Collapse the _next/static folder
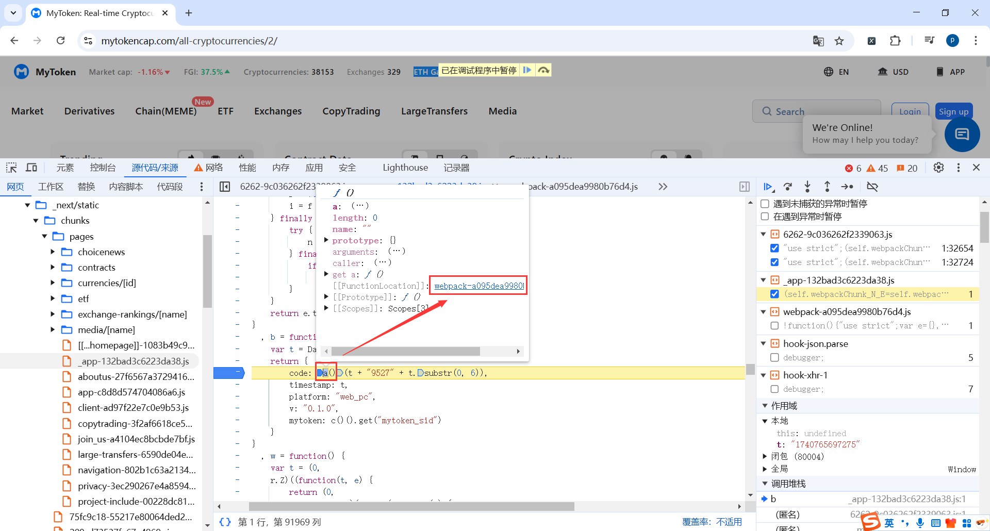The image size is (990, 531). [x=27, y=205]
